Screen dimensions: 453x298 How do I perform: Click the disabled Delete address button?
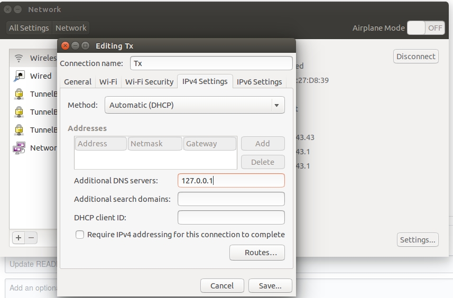coord(263,162)
